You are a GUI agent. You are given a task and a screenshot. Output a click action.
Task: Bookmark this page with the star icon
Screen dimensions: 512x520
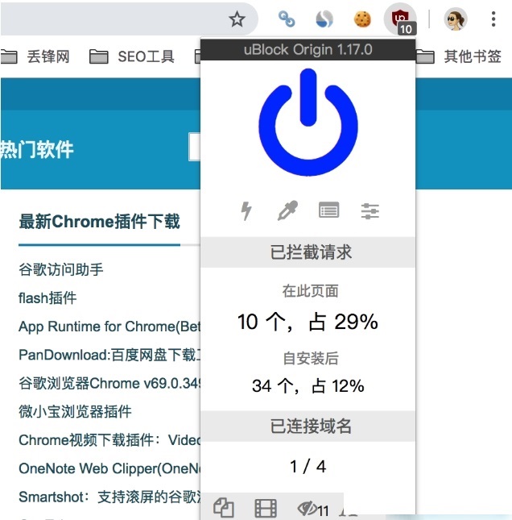pyautogui.click(x=237, y=19)
